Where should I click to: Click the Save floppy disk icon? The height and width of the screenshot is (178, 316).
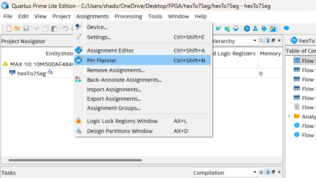(x=26, y=29)
